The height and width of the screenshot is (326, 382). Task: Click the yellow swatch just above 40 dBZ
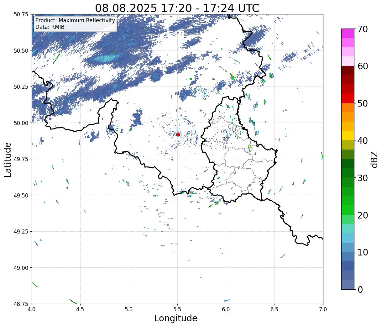[348, 135]
